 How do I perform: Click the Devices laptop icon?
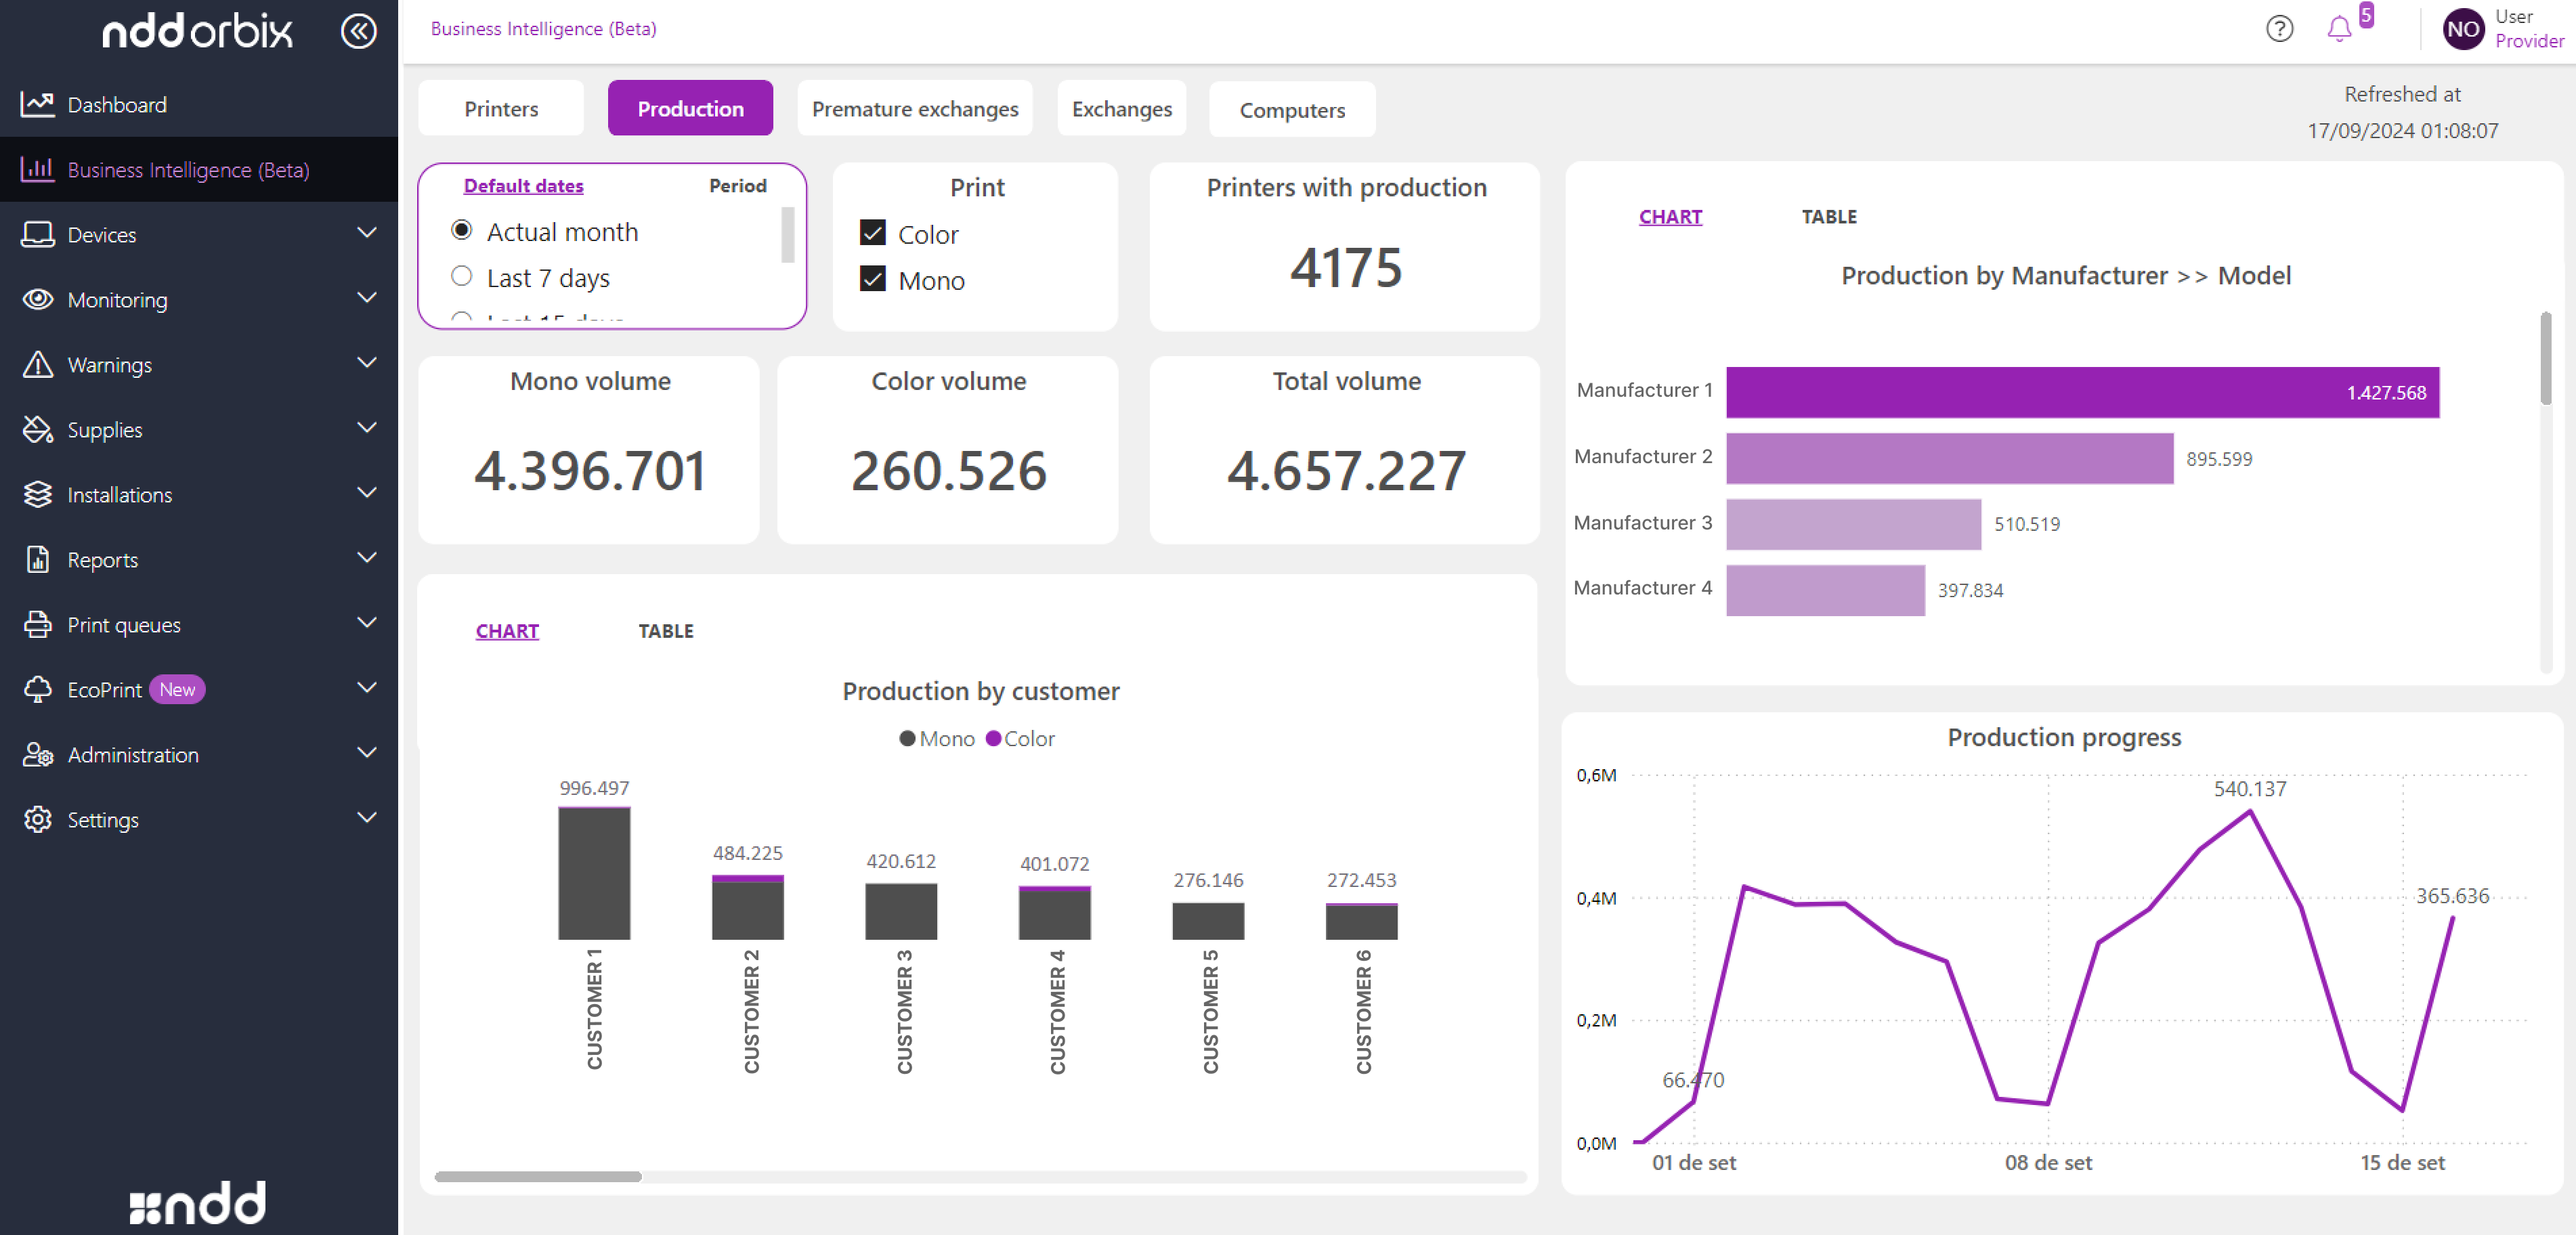(37, 234)
